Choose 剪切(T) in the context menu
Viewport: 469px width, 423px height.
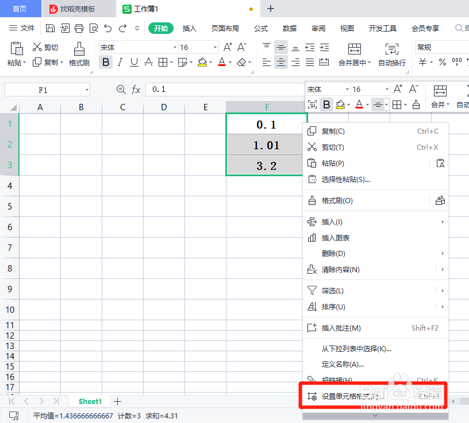click(x=375, y=147)
